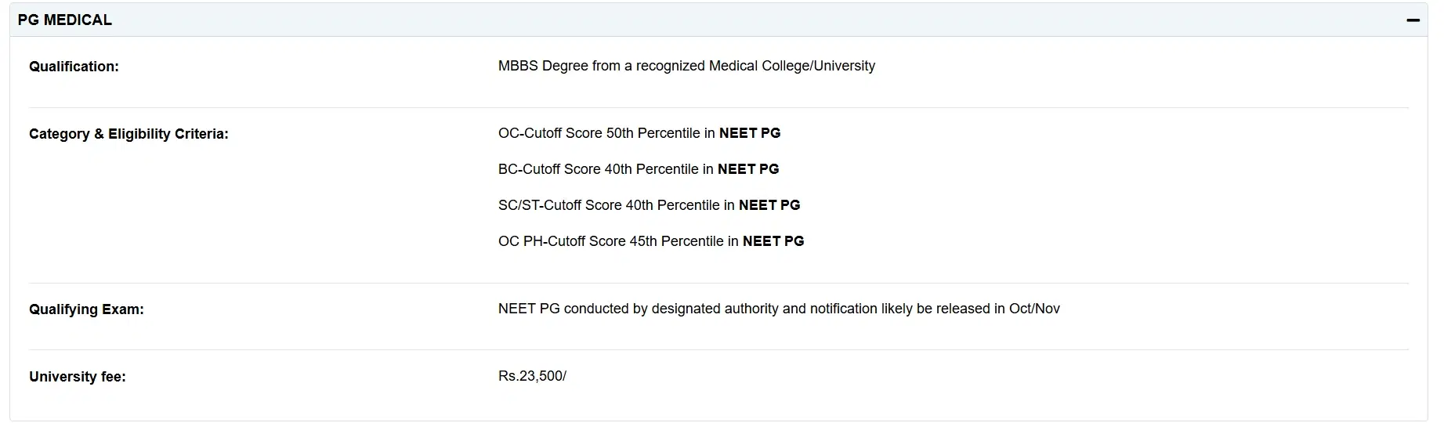The height and width of the screenshot is (423, 1444).
Task: Click bold NEET PG in the OC PH-Cutoff line
Action: 773,241
